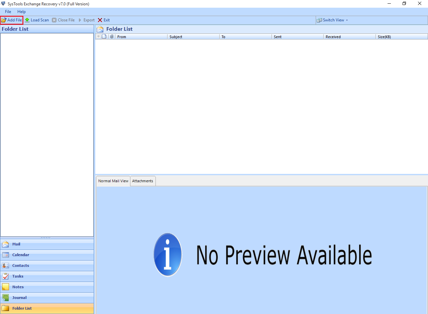
Task: Sort by the Subject column header
Action: [x=193, y=37]
